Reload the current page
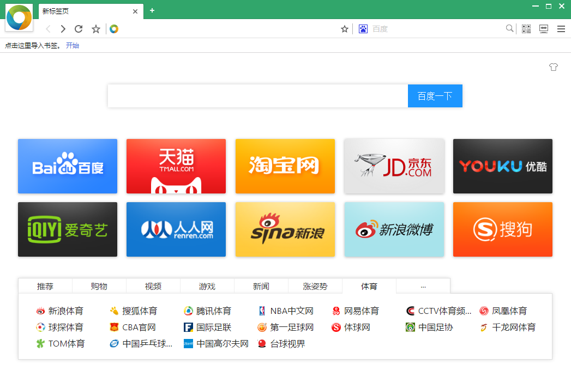571x382 pixels. click(x=79, y=29)
